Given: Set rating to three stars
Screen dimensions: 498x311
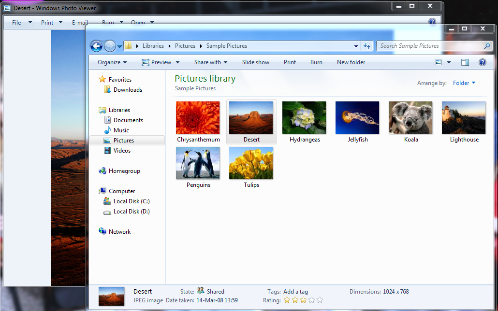Looking at the screenshot, I should tap(303, 300).
